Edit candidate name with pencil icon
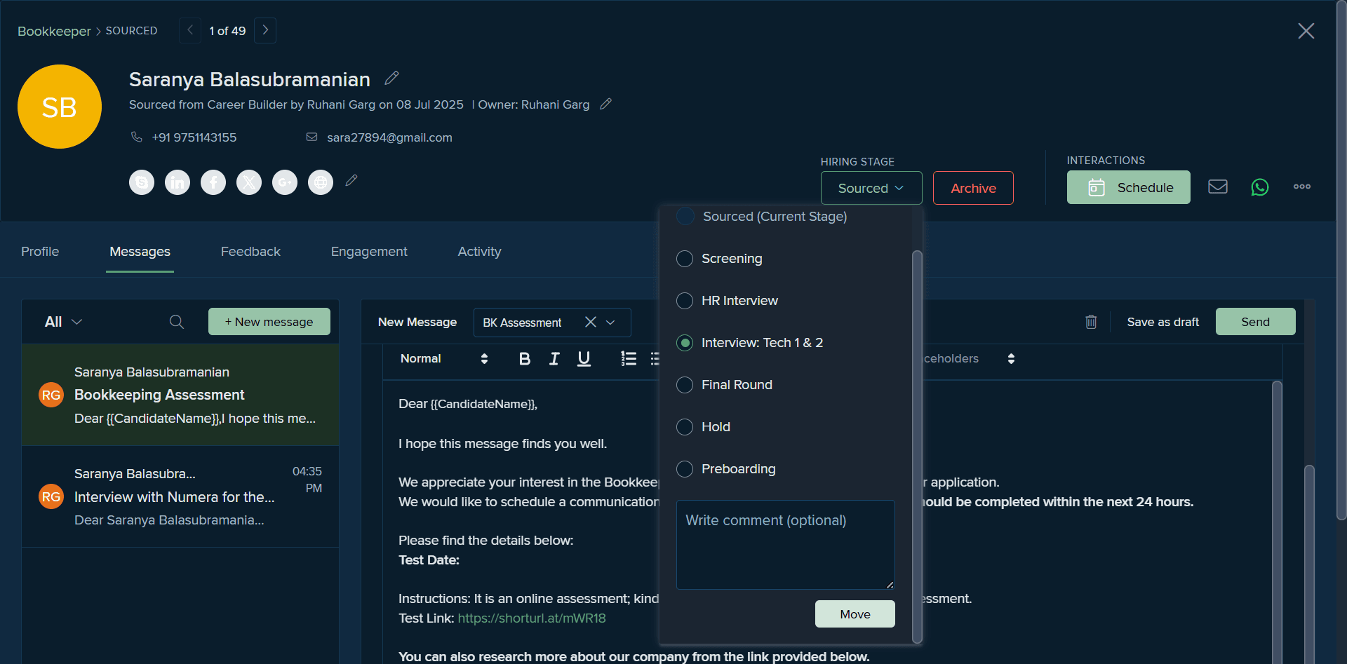The width and height of the screenshot is (1347, 664). pos(392,78)
